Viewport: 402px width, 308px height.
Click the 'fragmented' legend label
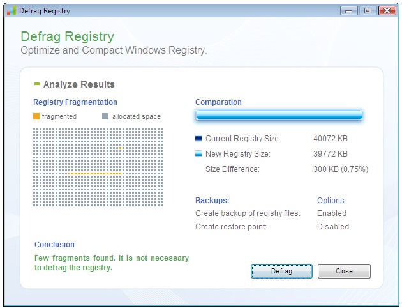[59, 116]
